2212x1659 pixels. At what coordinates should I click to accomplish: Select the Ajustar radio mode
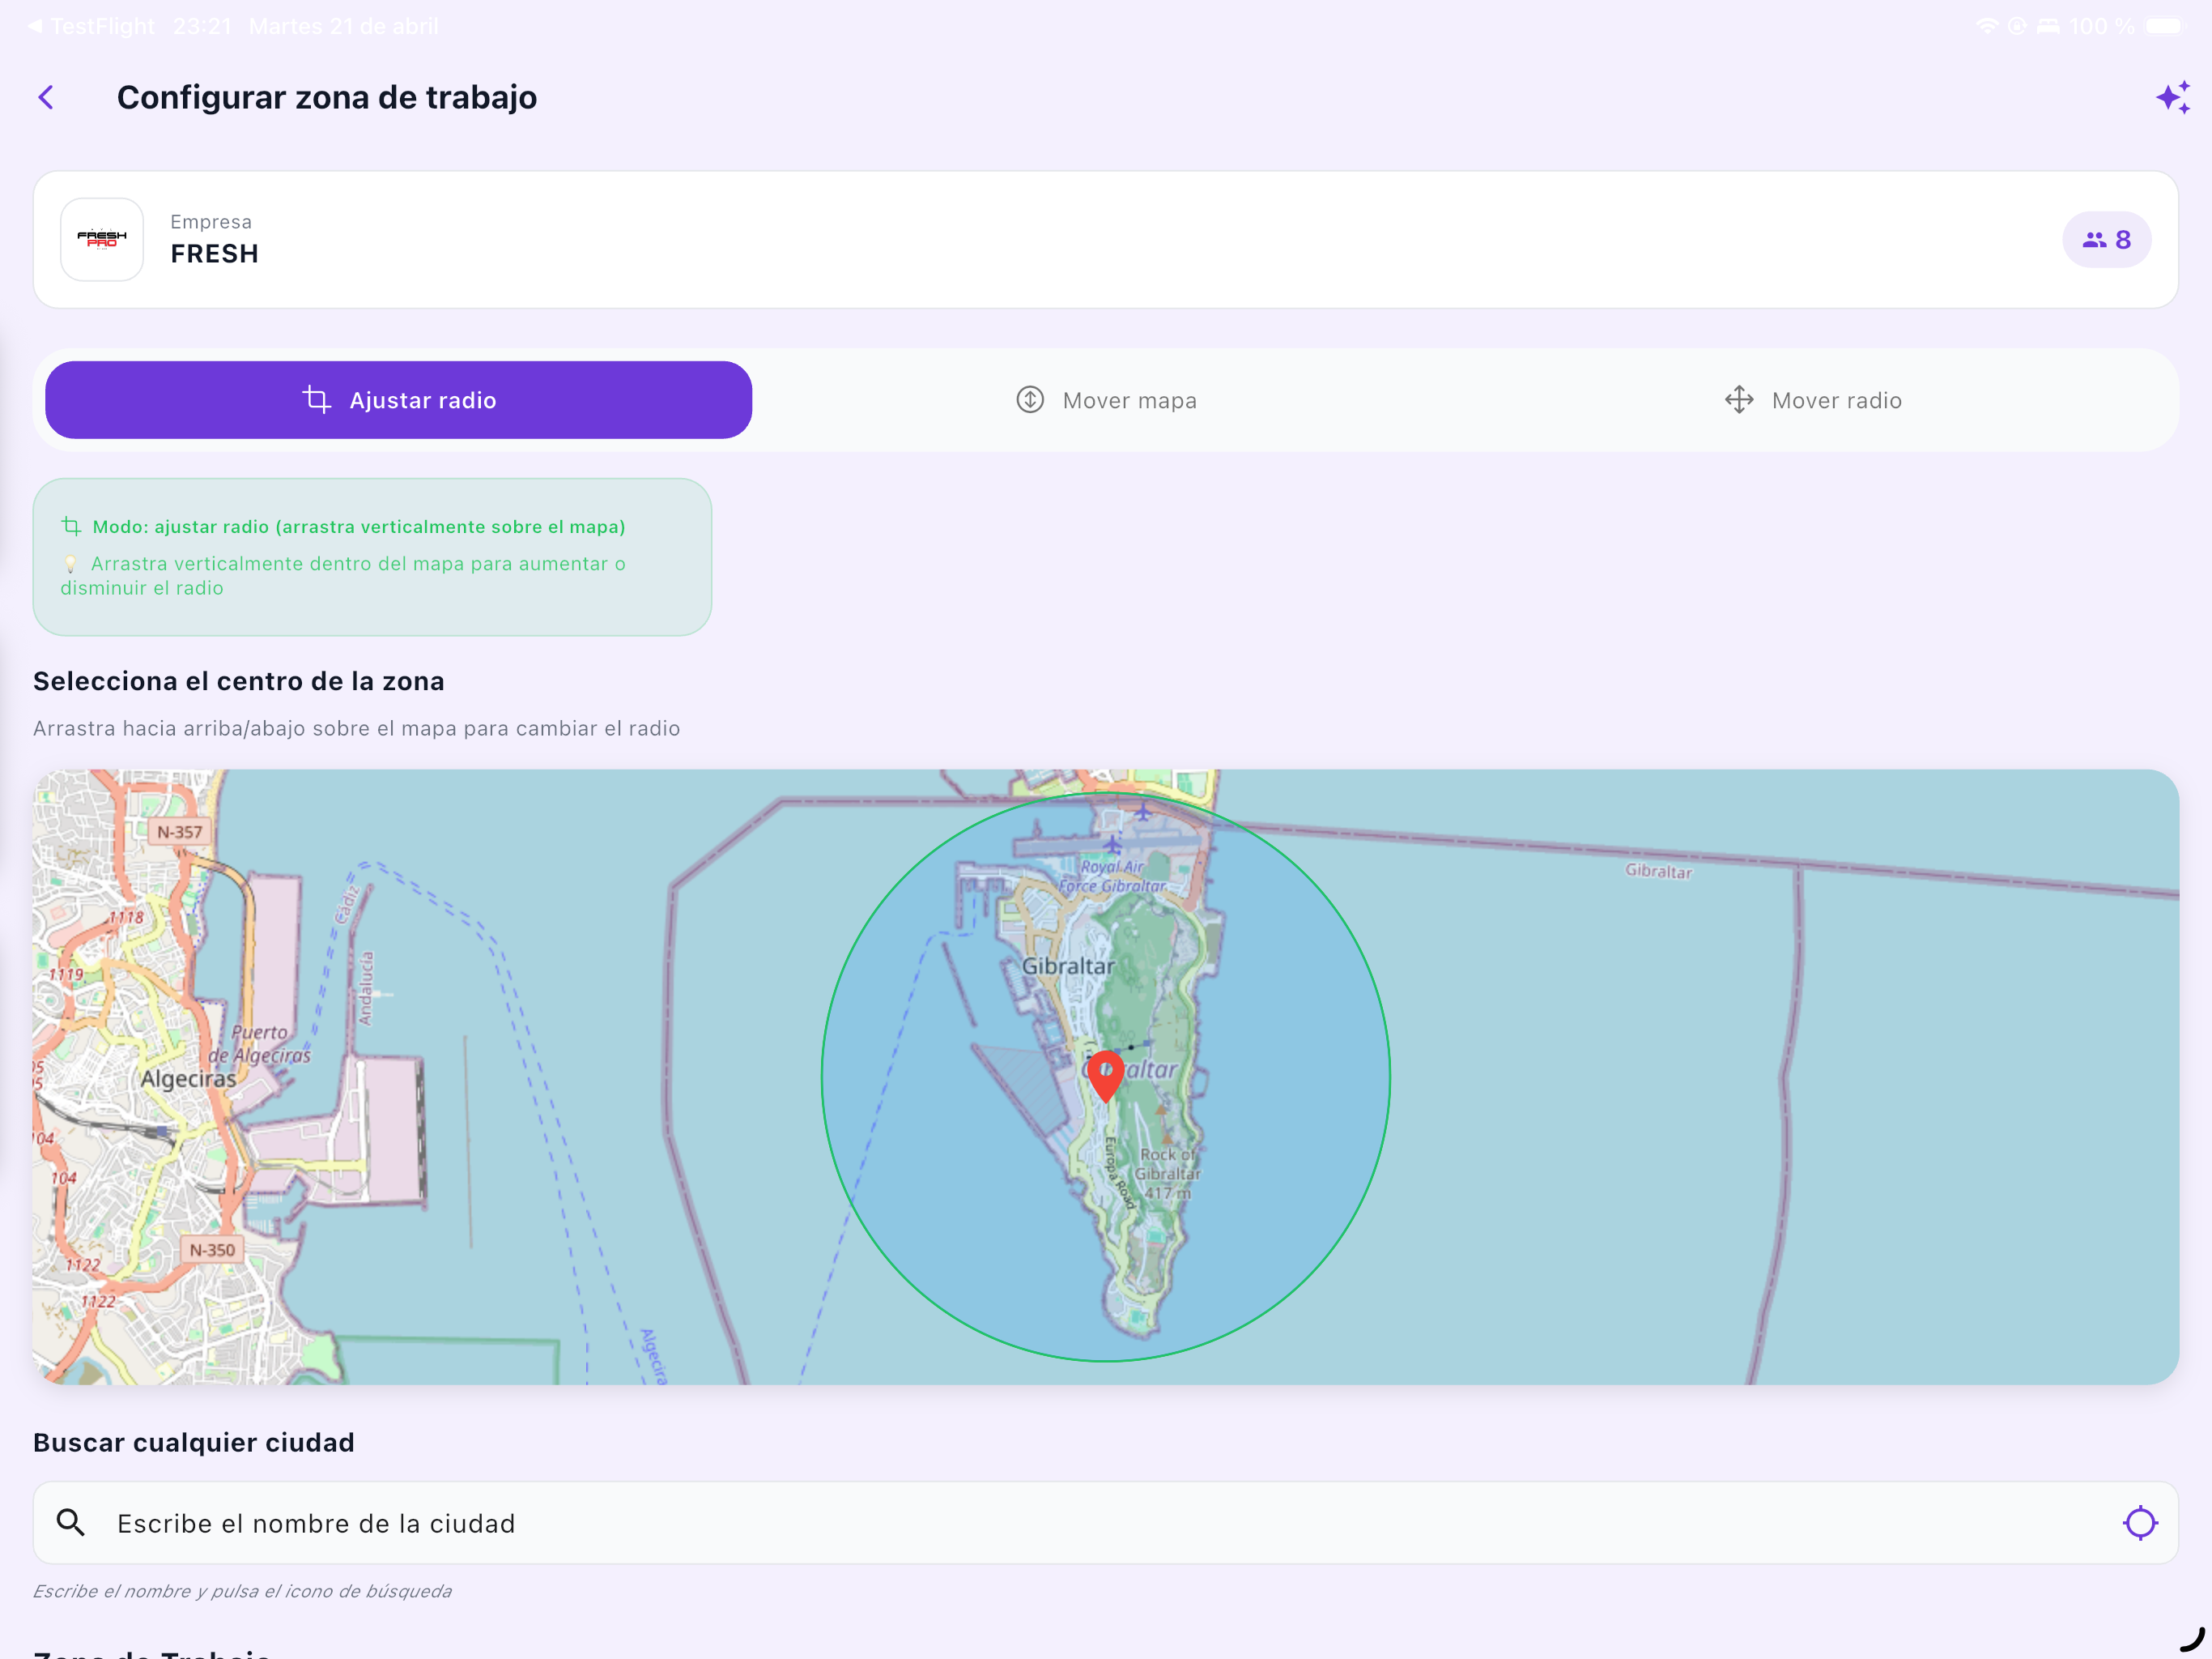tap(398, 400)
